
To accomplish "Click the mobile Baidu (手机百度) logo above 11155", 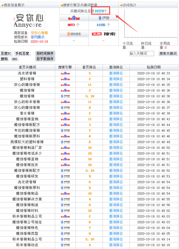I will click(x=104, y=18).
